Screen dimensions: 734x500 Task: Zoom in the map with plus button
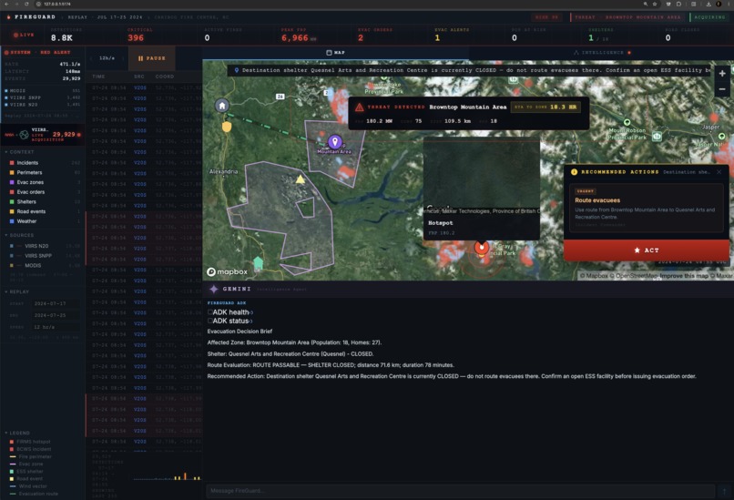722,74
